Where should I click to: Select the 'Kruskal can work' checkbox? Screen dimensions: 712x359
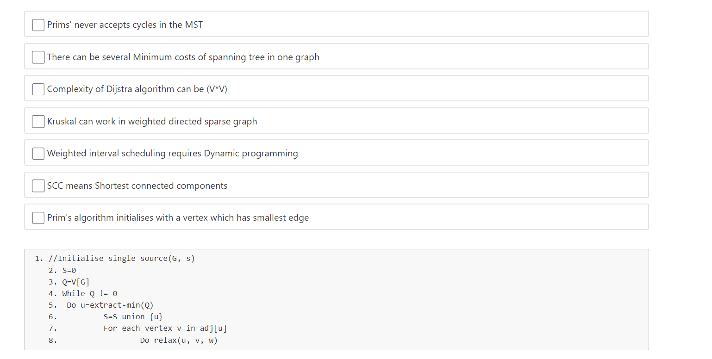click(x=38, y=121)
